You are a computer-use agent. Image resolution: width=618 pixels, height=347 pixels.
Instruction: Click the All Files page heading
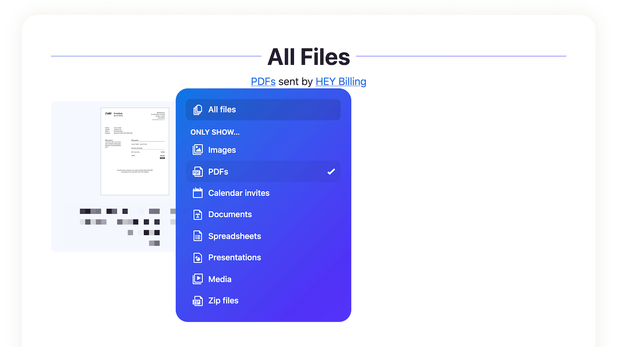308,57
